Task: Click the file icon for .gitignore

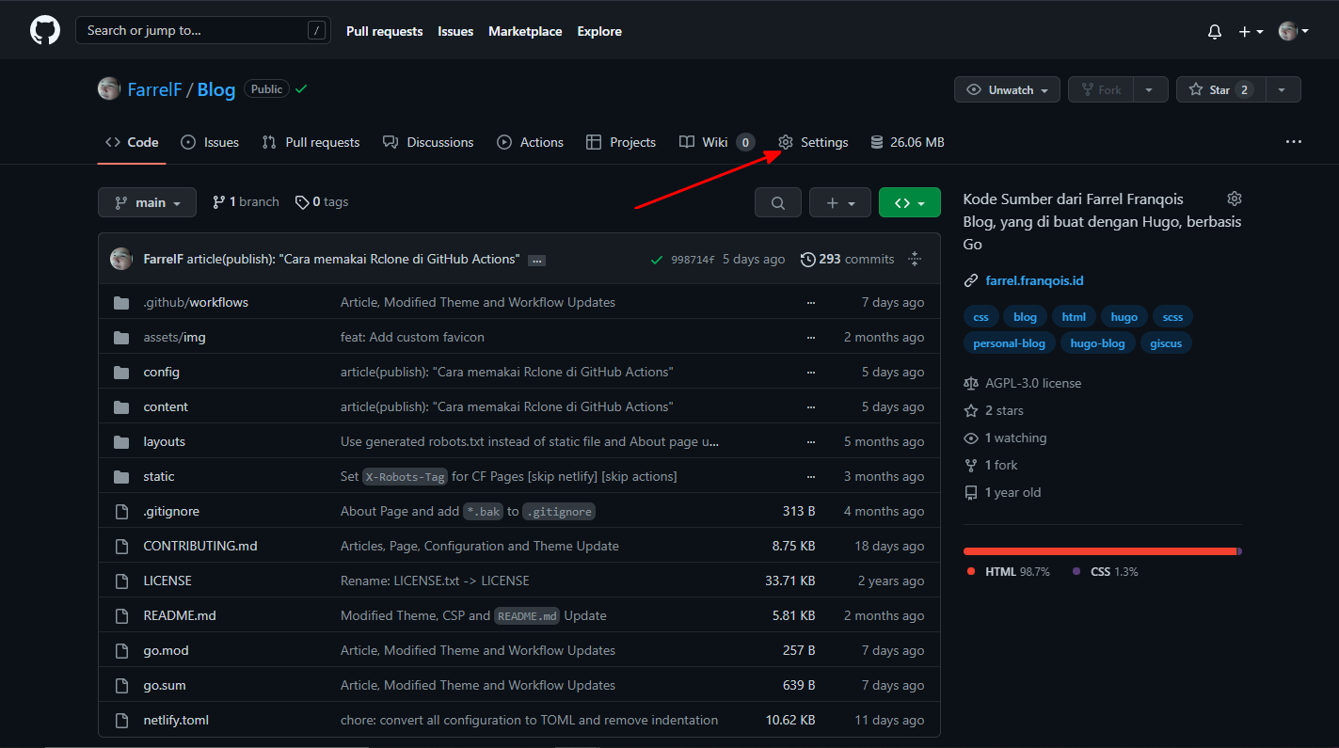Action: click(121, 511)
